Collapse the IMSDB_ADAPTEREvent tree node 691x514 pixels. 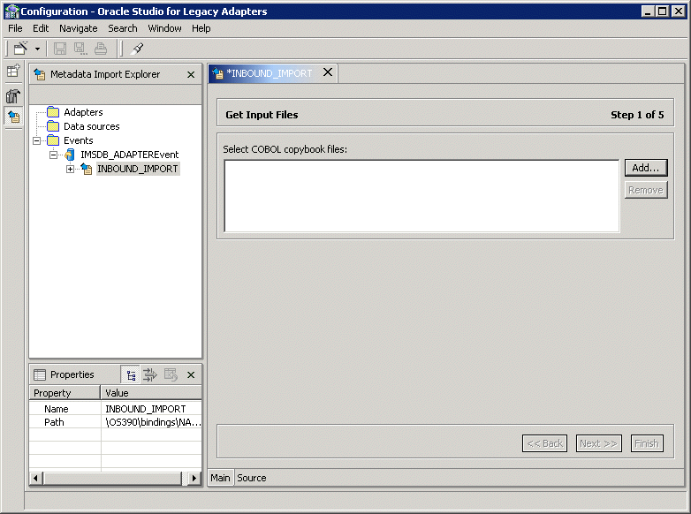(x=54, y=155)
